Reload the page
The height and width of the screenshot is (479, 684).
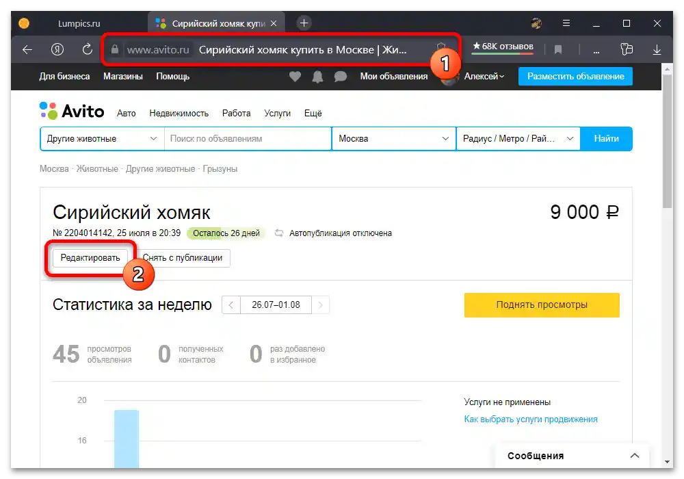pyautogui.click(x=88, y=49)
